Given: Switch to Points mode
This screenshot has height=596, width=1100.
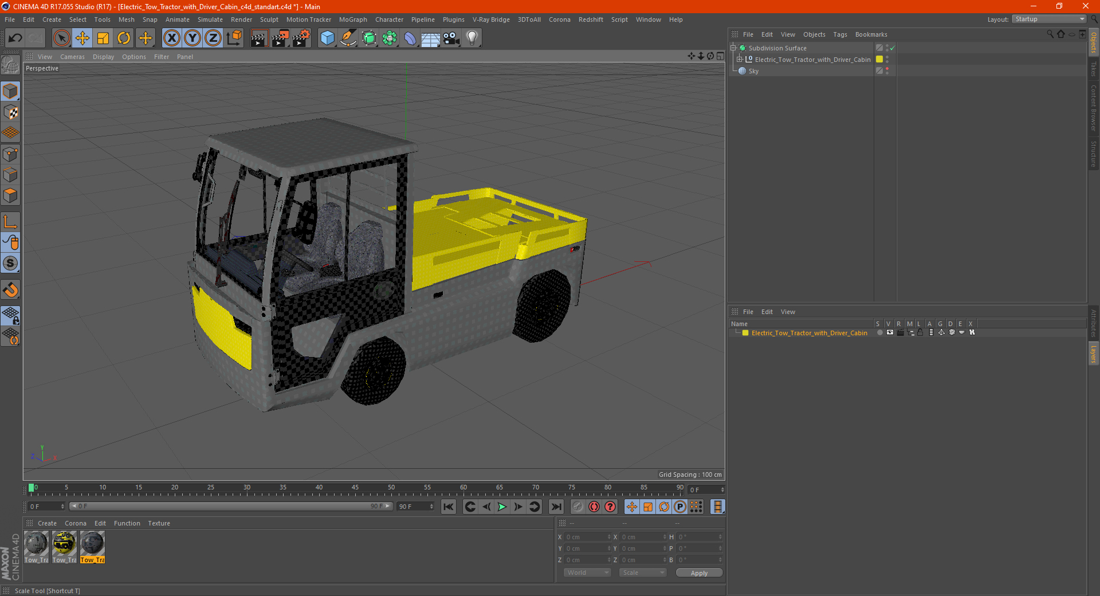Looking at the screenshot, I should (x=10, y=154).
